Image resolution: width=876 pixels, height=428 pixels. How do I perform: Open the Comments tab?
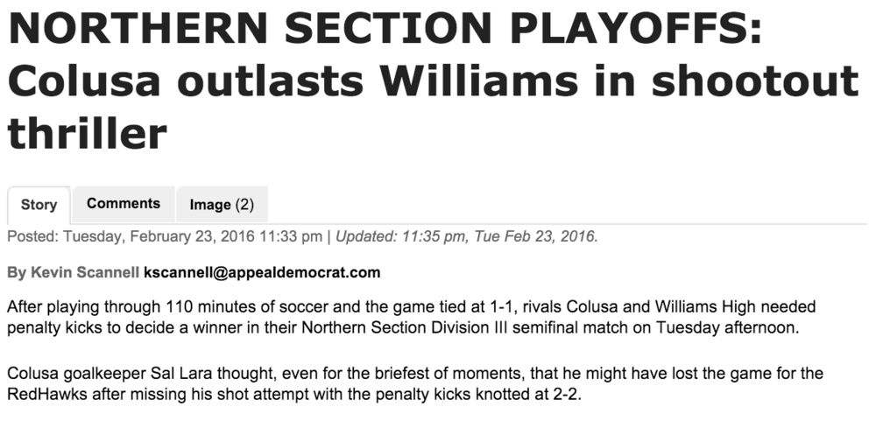tap(124, 204)
